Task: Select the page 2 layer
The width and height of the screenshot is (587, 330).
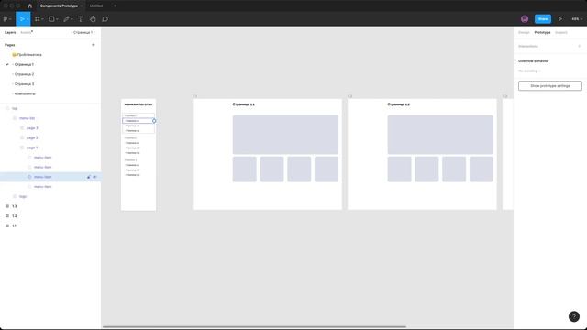Action: 32,137
